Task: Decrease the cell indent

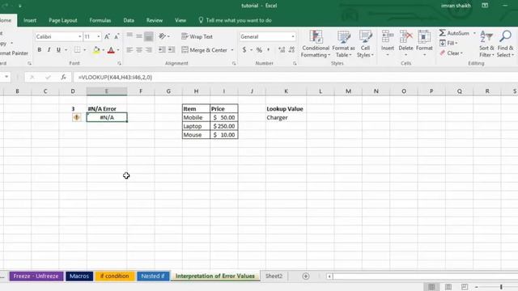Action: [x=162, y=50]
